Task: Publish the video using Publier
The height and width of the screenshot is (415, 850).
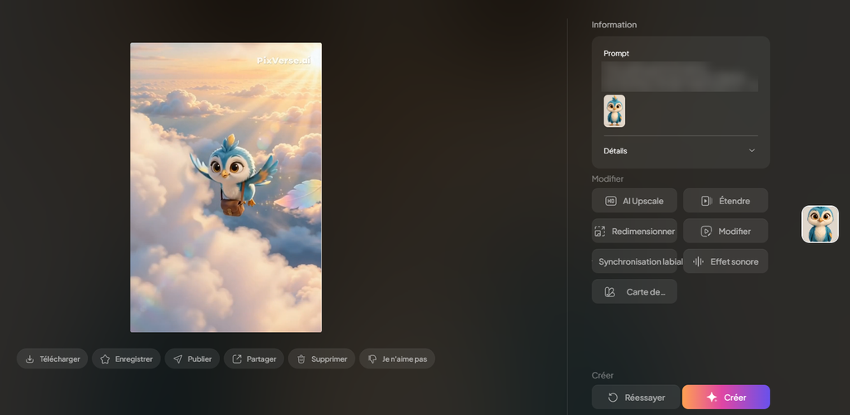Action: coord(192,359)
